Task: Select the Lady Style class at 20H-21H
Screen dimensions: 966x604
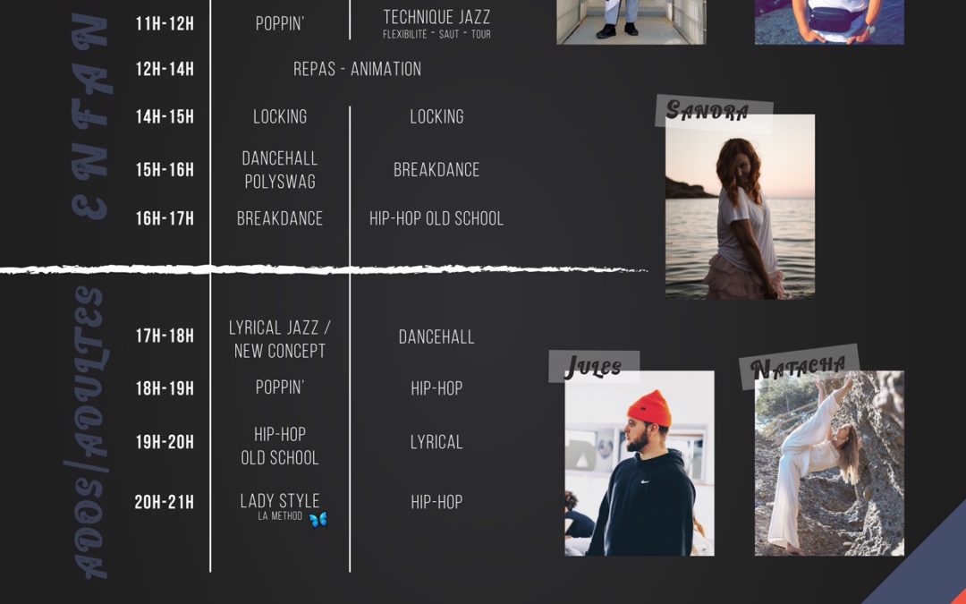Action: 280,502
